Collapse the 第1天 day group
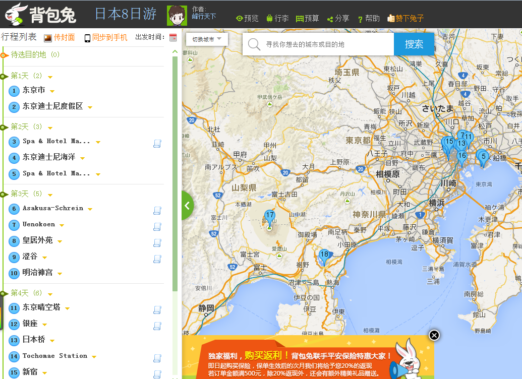522x379 pixels. pos(50,77)
